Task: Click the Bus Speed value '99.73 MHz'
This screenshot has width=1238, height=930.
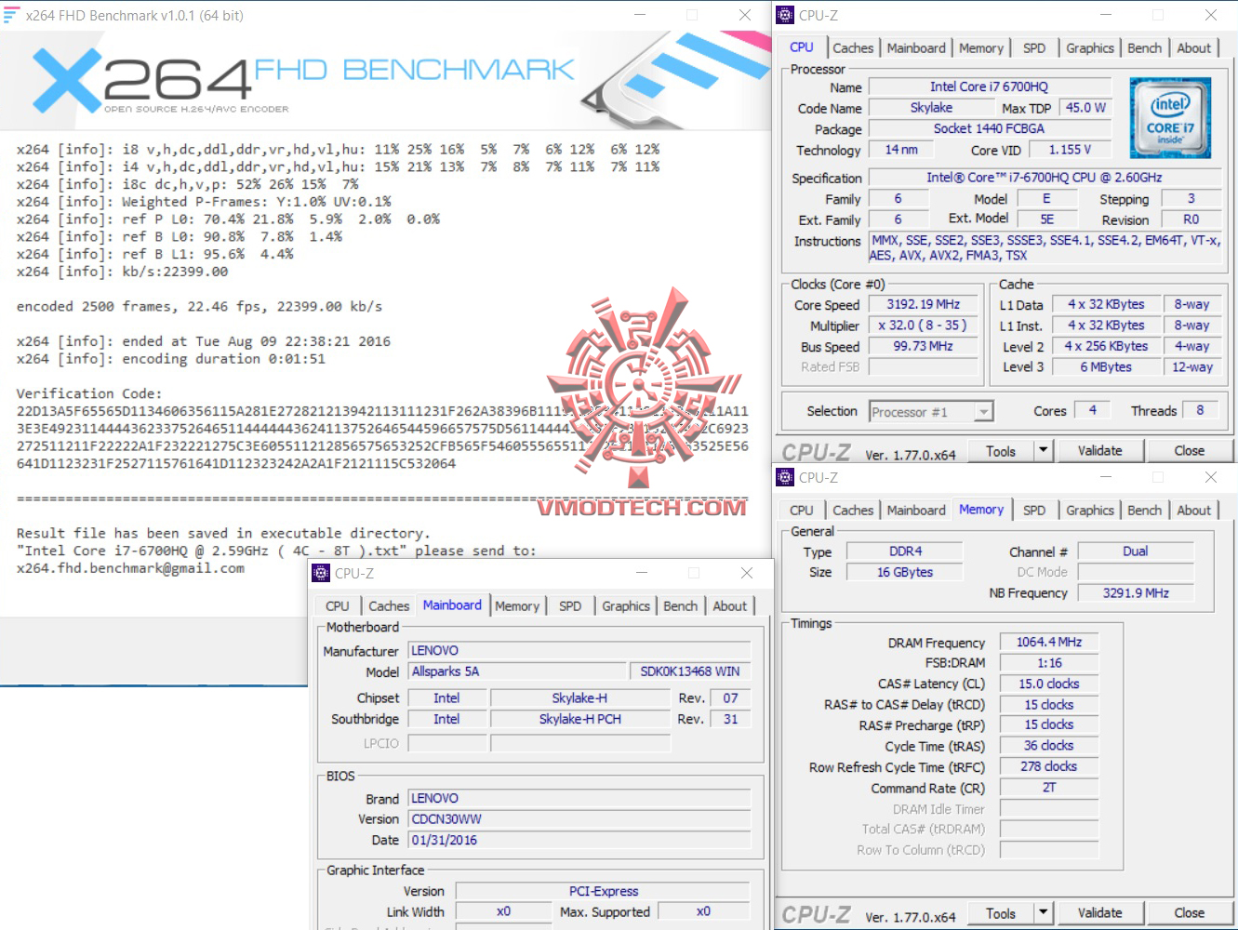Action: [x=924, y=346]
